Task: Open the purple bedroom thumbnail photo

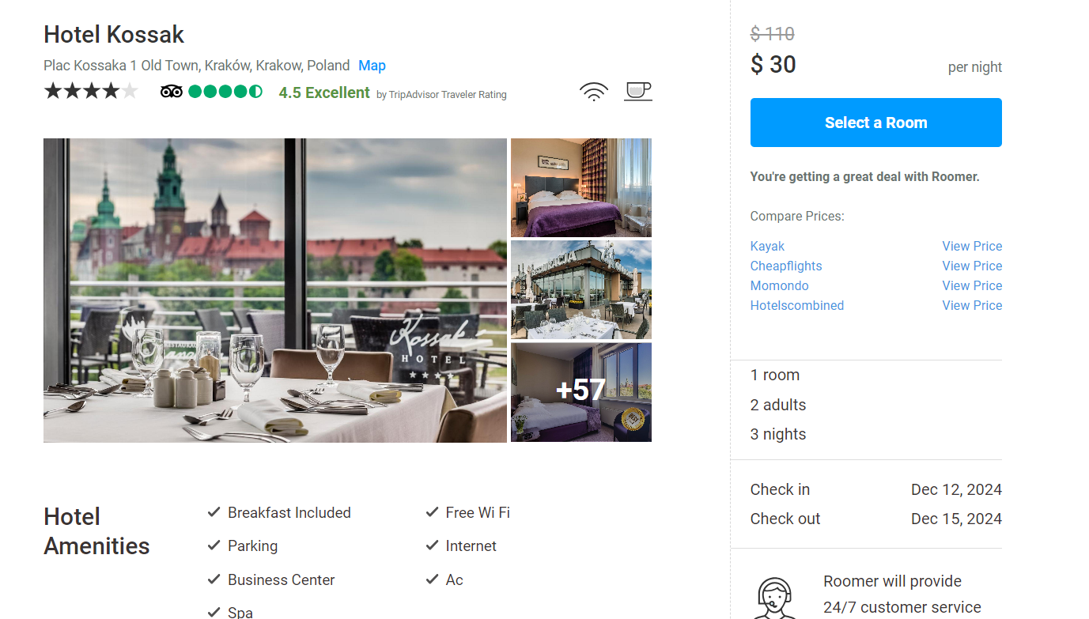Action: click(581, 187)
